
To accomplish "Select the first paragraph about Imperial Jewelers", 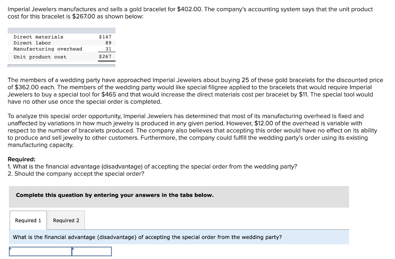I will click(190, 12).
